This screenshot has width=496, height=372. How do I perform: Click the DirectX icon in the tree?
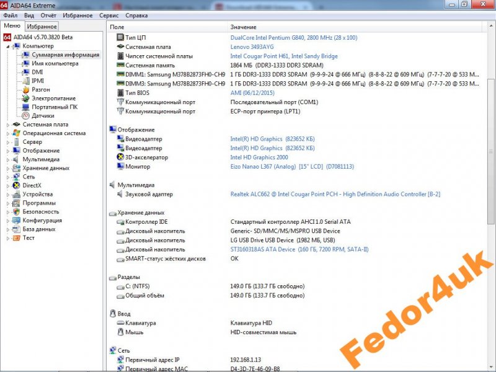(x=16, y=185)
